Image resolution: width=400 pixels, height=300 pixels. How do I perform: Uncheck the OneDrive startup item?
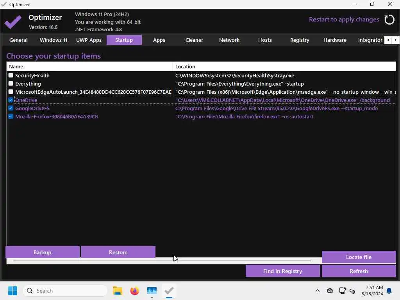coord(11,100)
